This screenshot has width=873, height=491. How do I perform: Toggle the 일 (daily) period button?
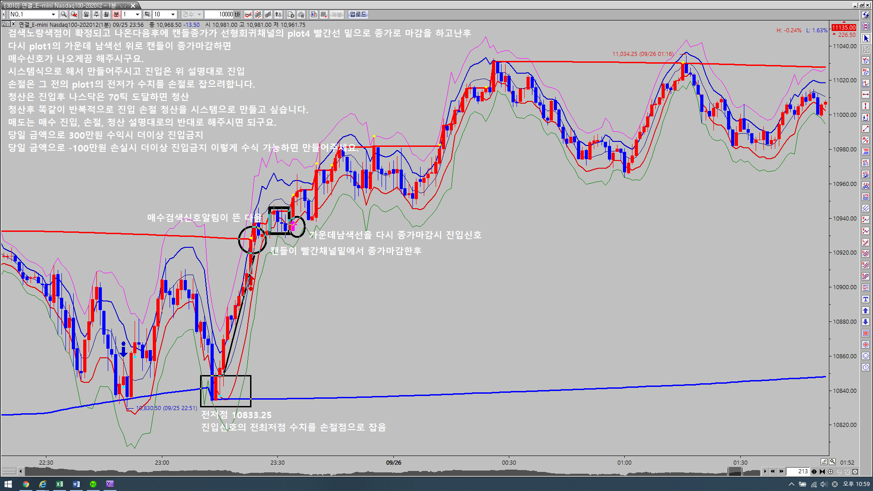point(86,15)
